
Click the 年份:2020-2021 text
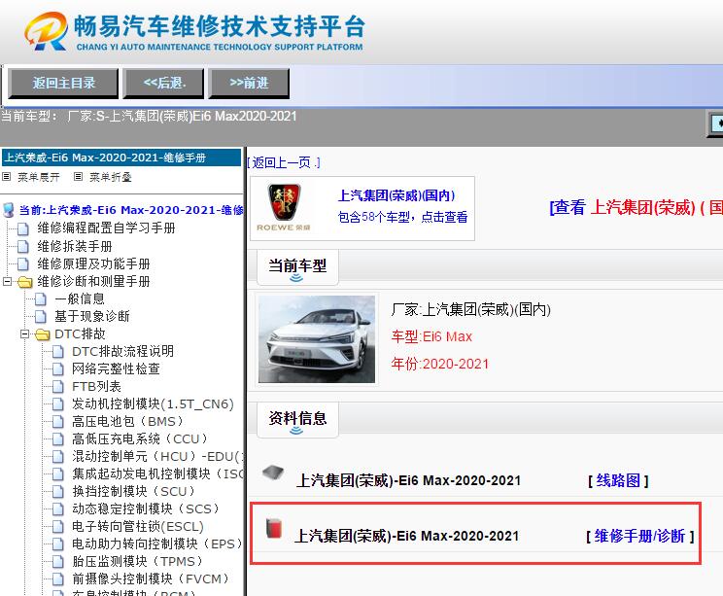point(440,364)
